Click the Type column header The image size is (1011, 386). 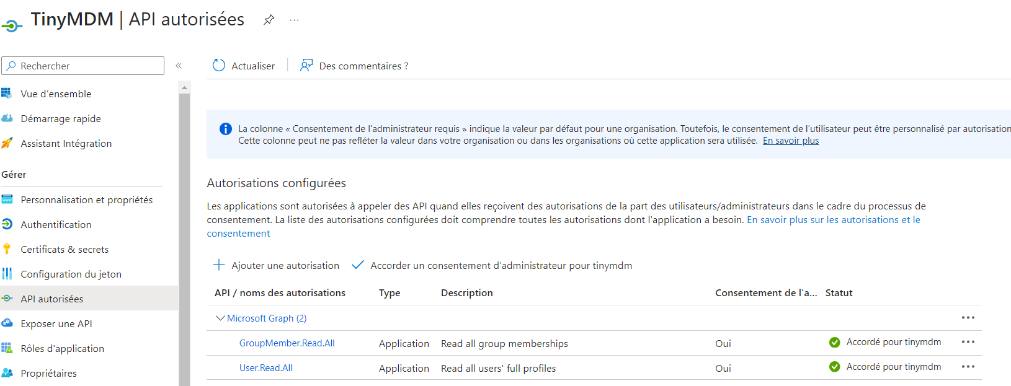[390, 292]
